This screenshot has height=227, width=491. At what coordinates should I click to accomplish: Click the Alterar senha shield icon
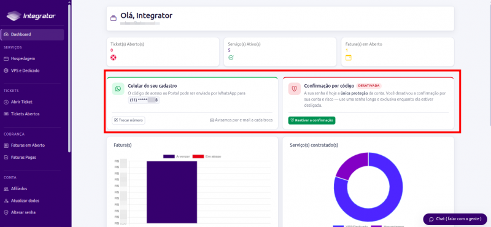click(x=6, y=212)
